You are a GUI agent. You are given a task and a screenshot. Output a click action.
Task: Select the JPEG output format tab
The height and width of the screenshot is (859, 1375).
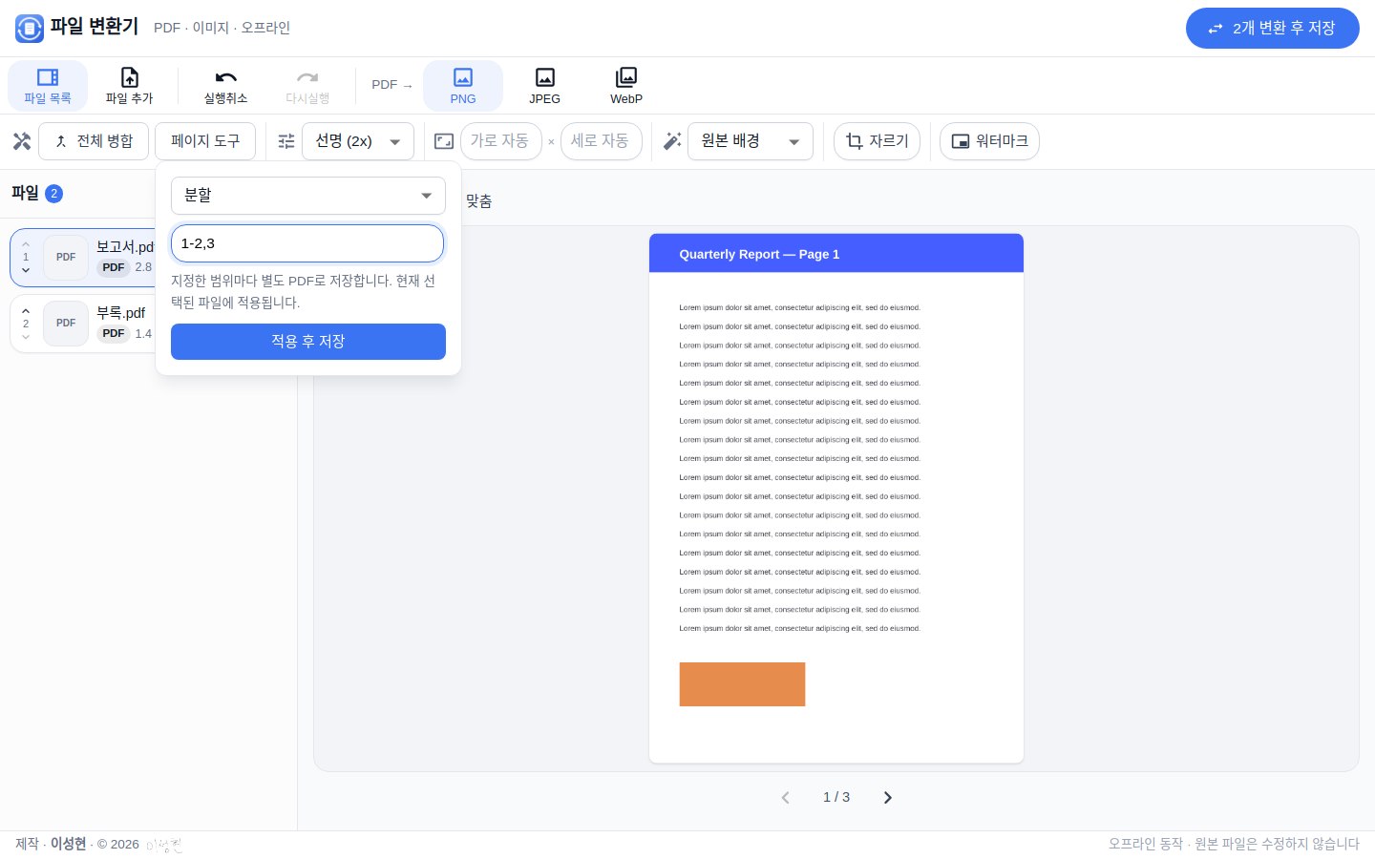tap(544, 86)
